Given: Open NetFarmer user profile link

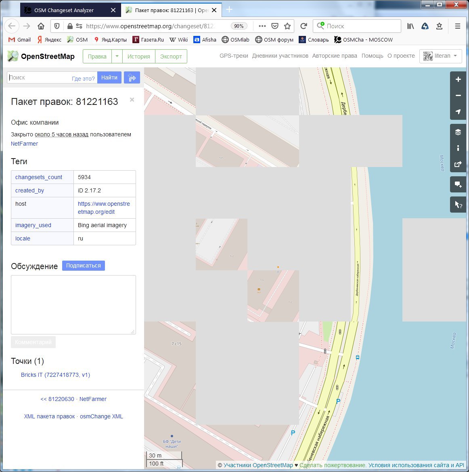Looking at the screenshot, I should tap(24, 144).
